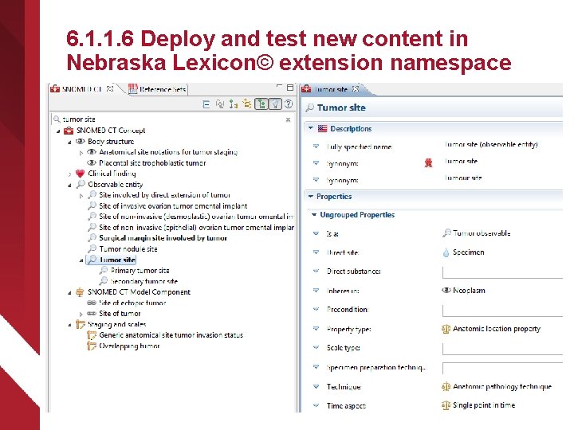
Task: Click the empty Direct substance field
Action: coord(502,272)
